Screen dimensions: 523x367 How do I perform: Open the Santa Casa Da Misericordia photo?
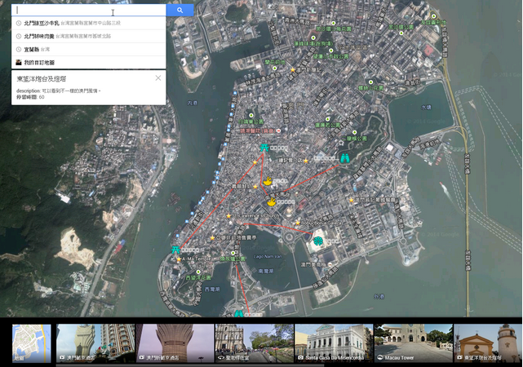[x=333, y=343]
